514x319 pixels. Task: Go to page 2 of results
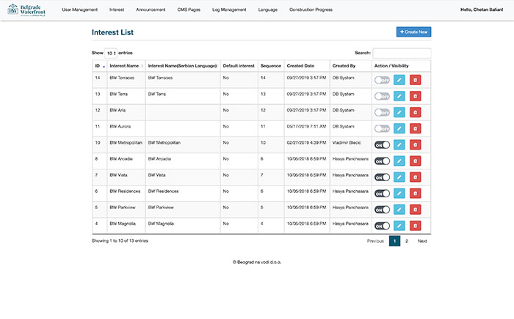[407, 241]
